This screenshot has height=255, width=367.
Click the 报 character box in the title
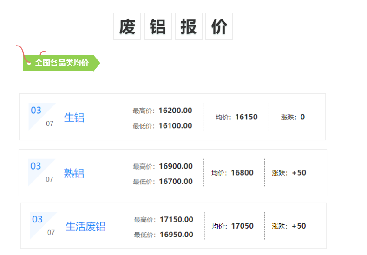tap(189, 26)
